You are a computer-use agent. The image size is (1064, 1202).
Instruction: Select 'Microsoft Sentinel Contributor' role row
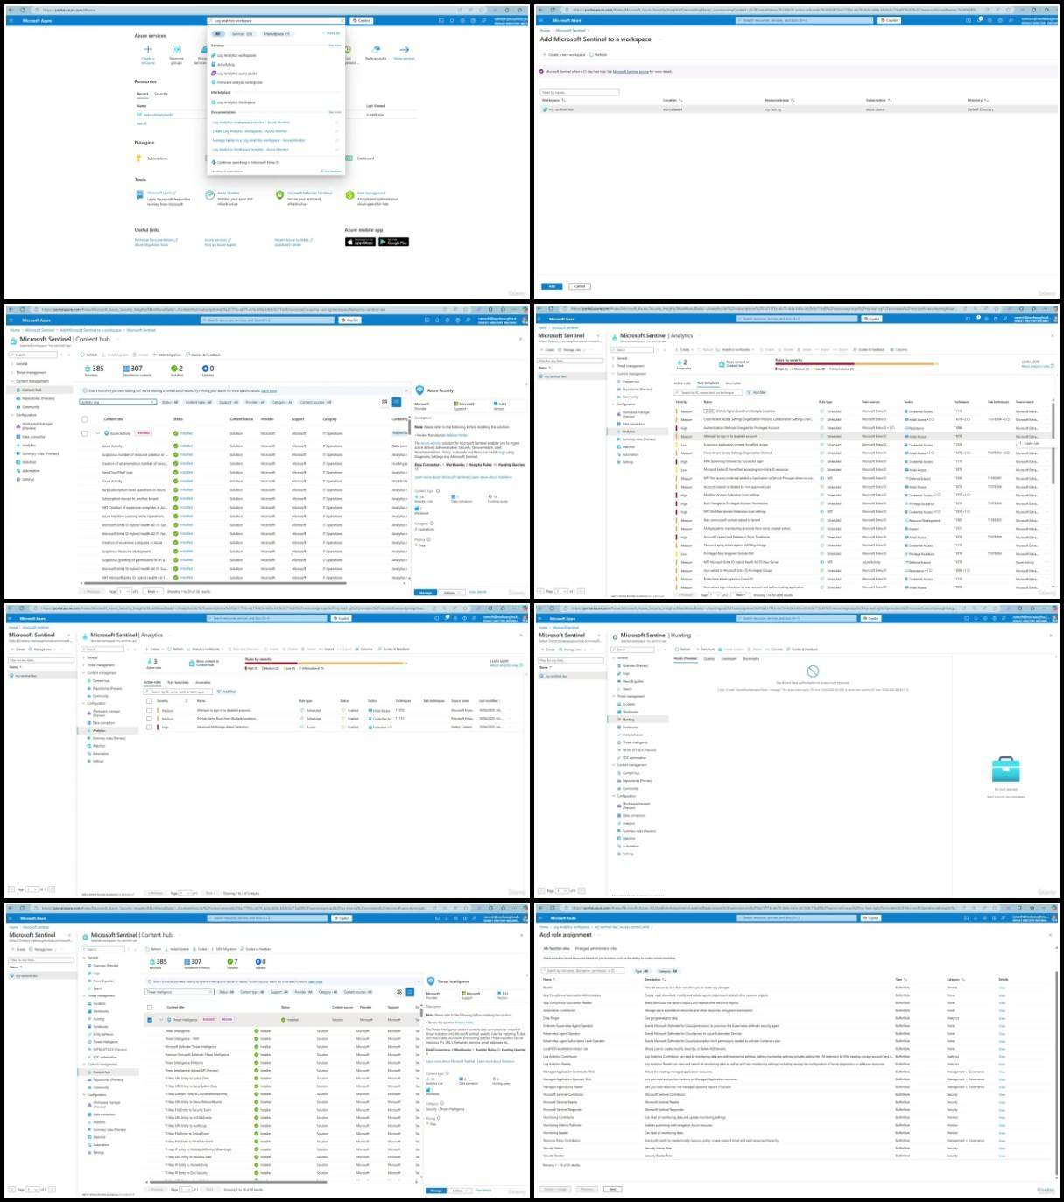click(794, 1094)
